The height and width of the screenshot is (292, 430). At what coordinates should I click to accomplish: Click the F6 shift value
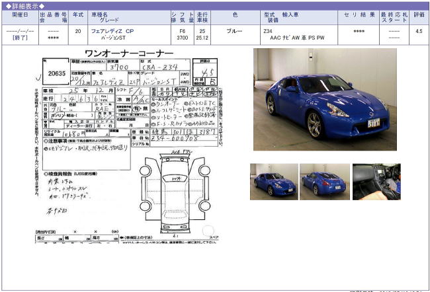(183, 31)
